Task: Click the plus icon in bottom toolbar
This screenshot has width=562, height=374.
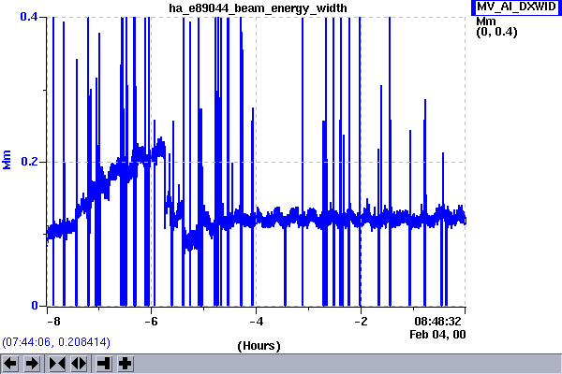Action: coord(126,363)
